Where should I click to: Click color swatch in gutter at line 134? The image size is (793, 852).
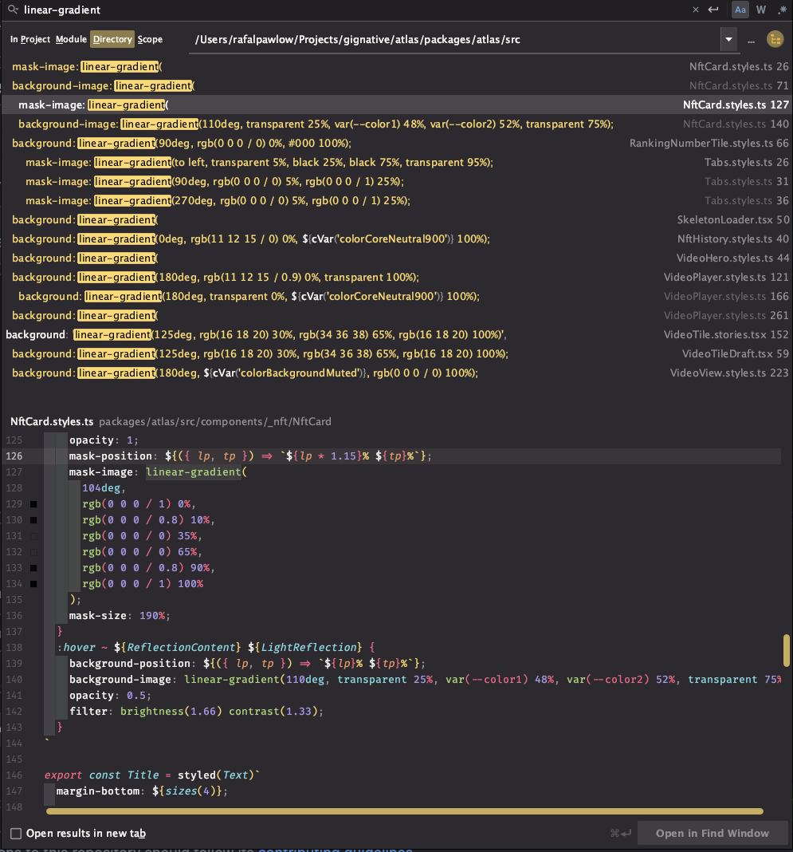pos(33,584)
